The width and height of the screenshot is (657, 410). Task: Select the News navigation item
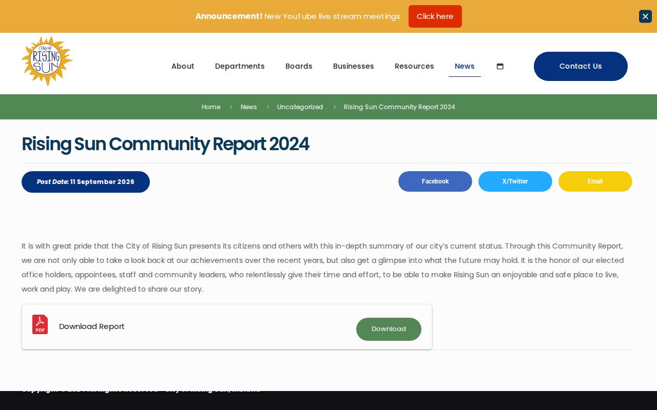coord(465,66)
